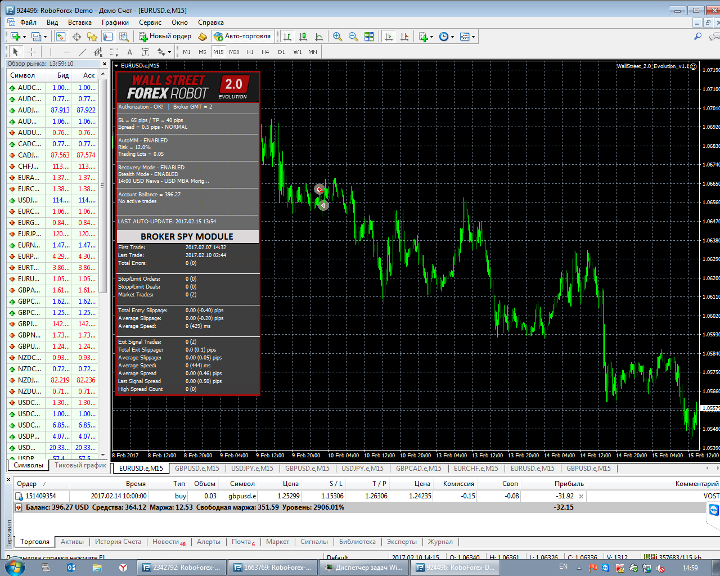Open the Profiles toolbar icon
This screenshot has height=576, width=720.
[36, 37]
